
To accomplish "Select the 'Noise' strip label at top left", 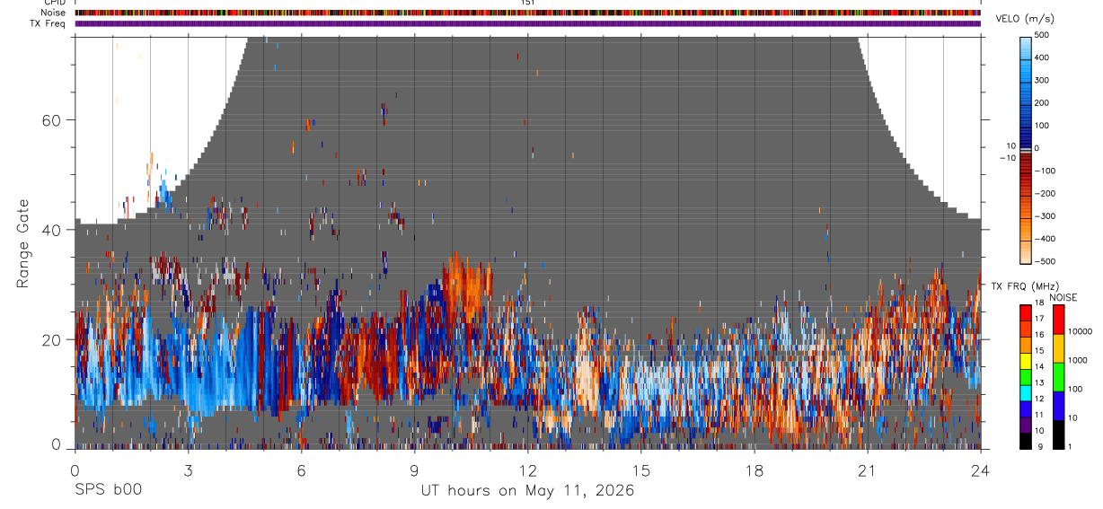I will [53, 13].
